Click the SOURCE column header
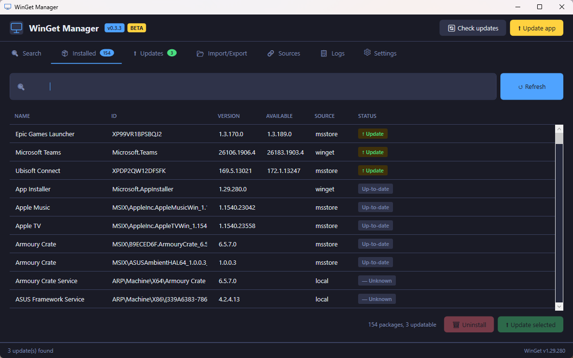573x358 pixels. [325, 116]
